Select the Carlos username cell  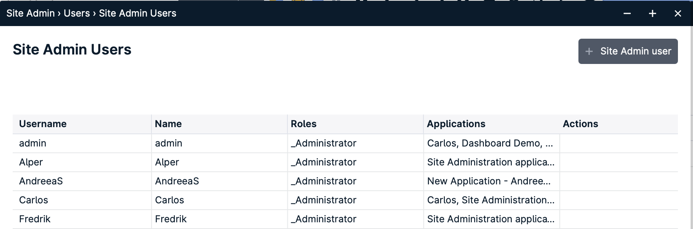pos(33,200)
